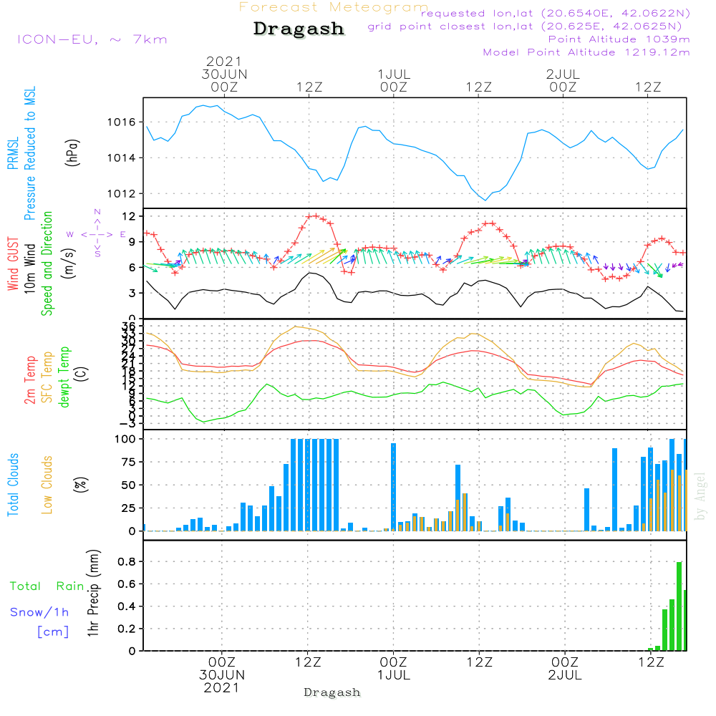
Task: Click the '25' cloud axis value
Action: [x=128, y=508]
